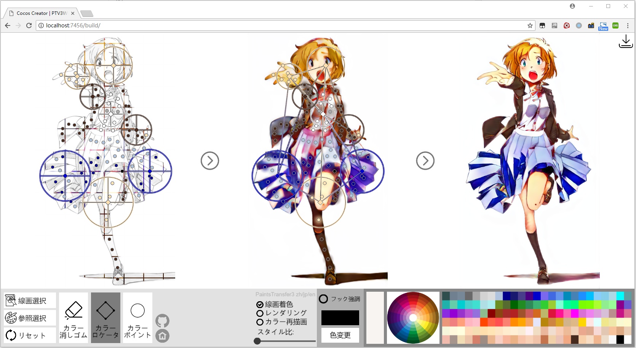Reload the localhost page
This screenshot has width=636, height=348.
pyautogui.click(x=29, y=25)
